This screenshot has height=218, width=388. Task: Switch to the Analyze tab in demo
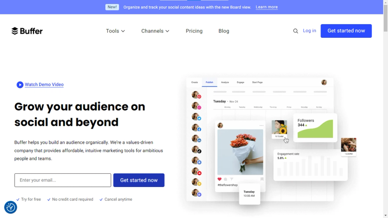point(225,82)
